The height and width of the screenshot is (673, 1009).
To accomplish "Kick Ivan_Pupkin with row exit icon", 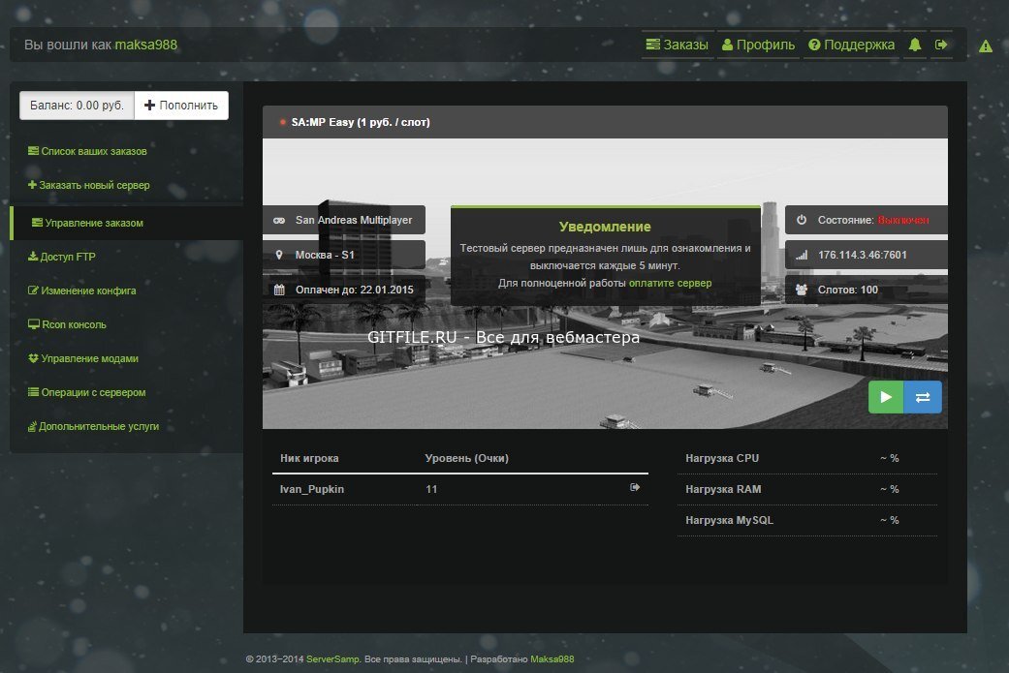I will [635, 487].
